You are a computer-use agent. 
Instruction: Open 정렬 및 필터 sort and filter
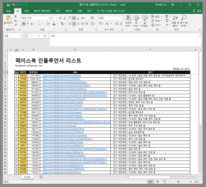click(x=175, y=21)
